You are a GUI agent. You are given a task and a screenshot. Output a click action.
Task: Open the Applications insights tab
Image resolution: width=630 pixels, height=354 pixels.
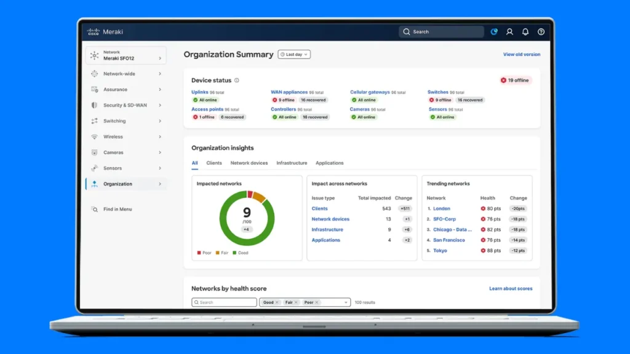(x=329, y=163)
